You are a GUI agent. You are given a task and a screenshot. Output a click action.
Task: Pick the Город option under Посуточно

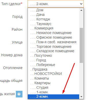click(x=53, y=60)
